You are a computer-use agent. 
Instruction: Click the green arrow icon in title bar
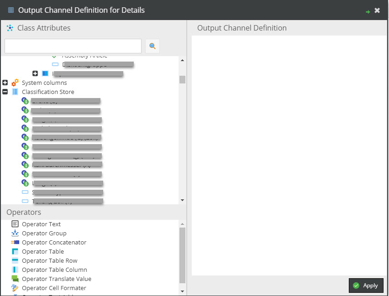point(368,11)
